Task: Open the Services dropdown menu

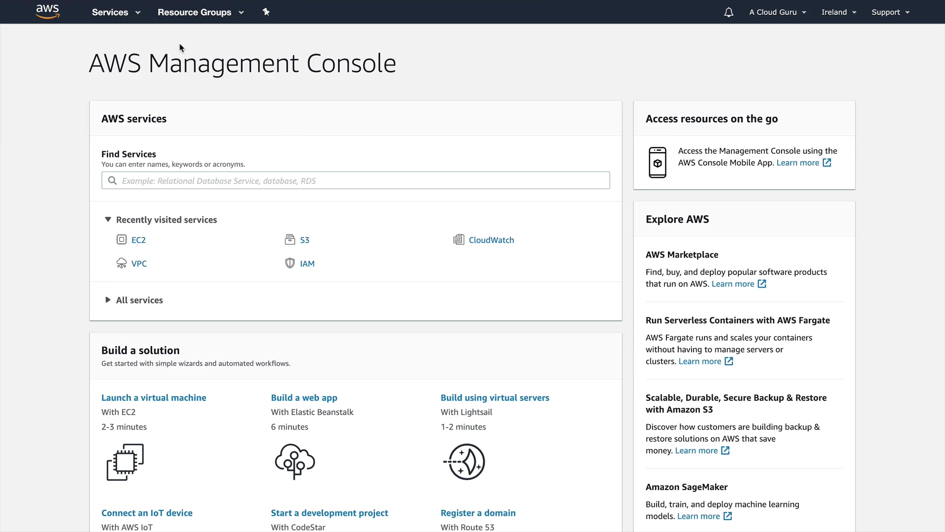Action: pyautogui.click(x=116, y=12)
